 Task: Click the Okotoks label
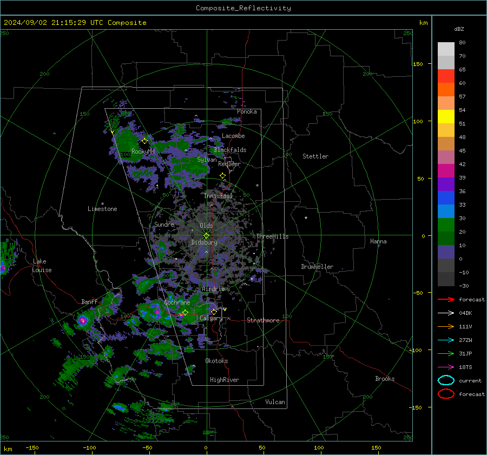216,361
